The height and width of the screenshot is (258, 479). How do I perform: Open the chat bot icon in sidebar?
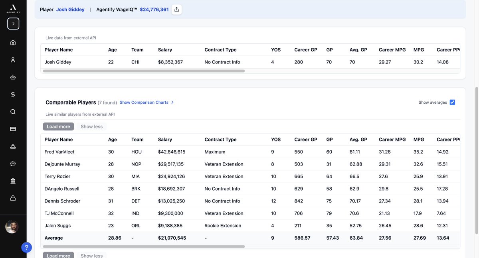(x=12, y=163)
